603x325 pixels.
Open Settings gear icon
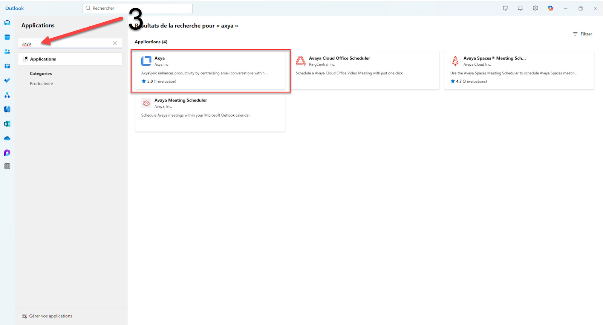(535, 8)
